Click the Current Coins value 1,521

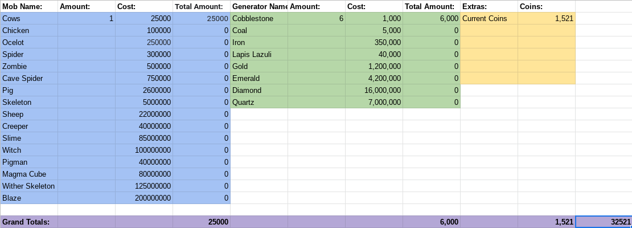click(x=547, y=19)
